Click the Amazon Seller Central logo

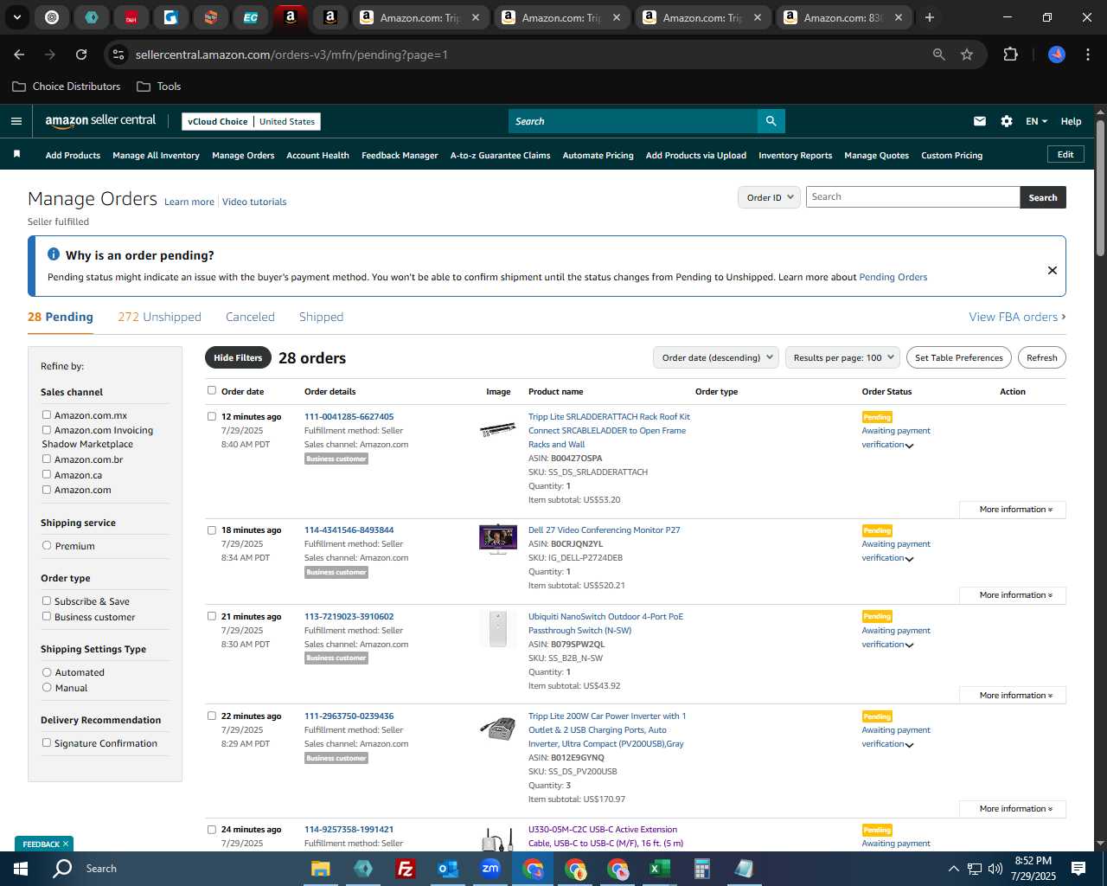coord(100,121)
